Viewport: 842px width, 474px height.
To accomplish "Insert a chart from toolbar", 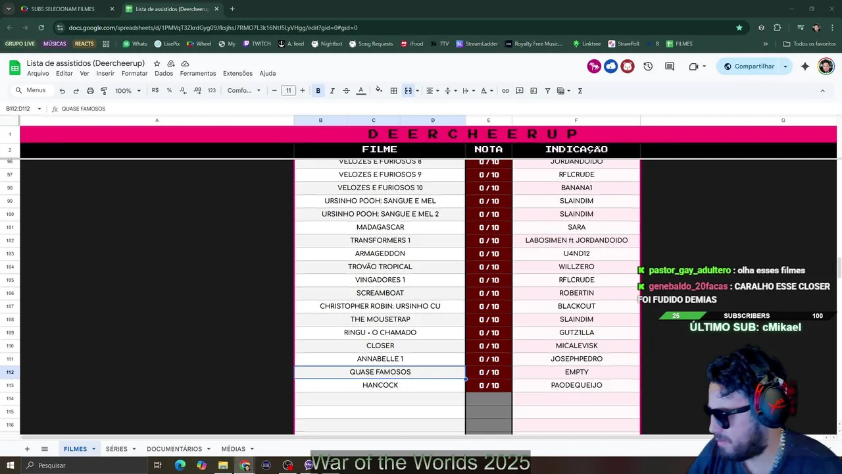I will coord(533,91).
